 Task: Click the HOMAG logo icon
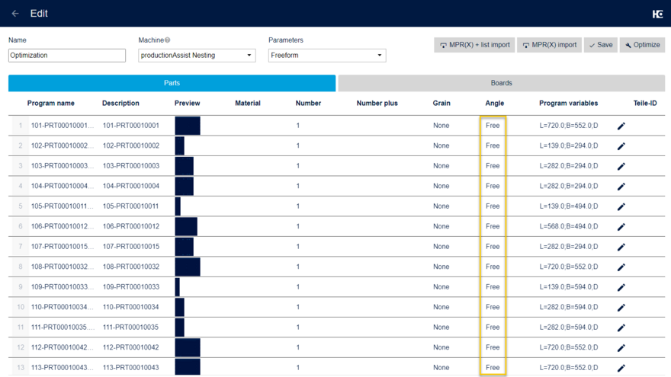point(657,14)
